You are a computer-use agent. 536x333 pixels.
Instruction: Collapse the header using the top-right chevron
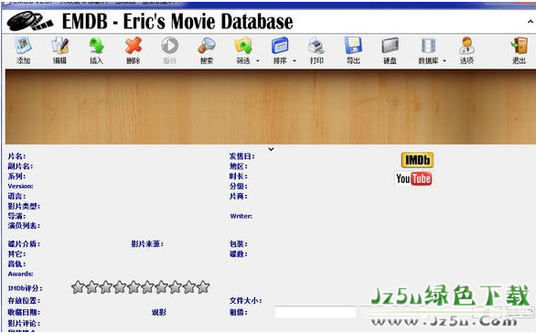point(531,21)
